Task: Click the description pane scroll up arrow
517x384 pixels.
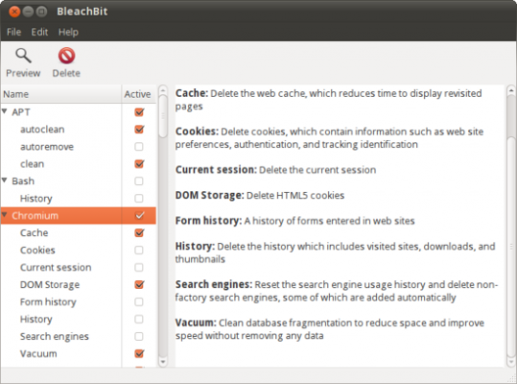Action: [x=510, y=89]
